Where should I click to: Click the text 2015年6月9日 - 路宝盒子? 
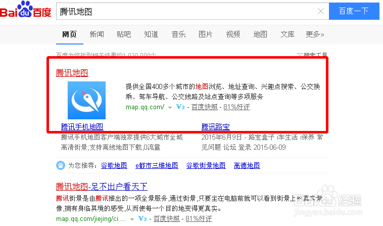[237, 138]
